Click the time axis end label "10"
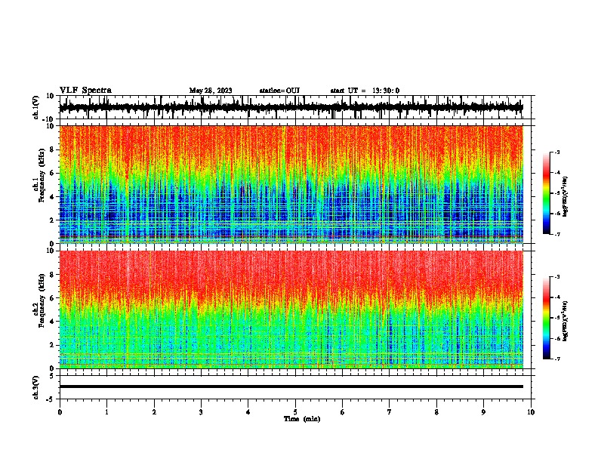598x462 pixels. pos(531,412)
